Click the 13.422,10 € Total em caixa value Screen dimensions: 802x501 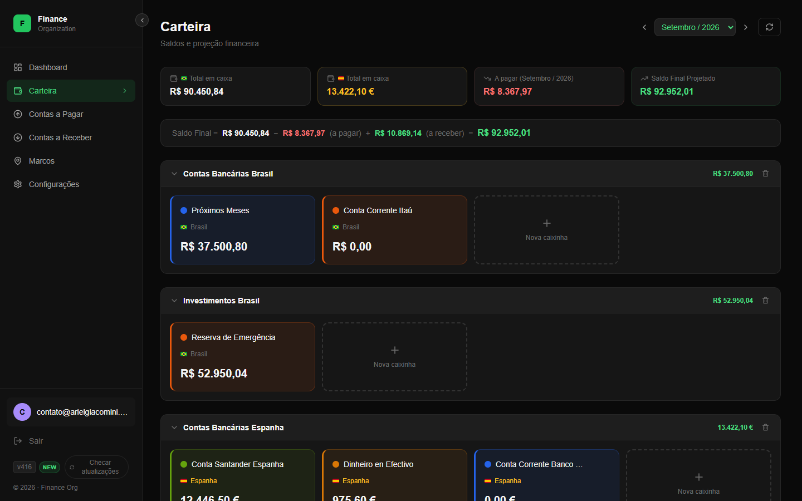click(x=350, y=91)
